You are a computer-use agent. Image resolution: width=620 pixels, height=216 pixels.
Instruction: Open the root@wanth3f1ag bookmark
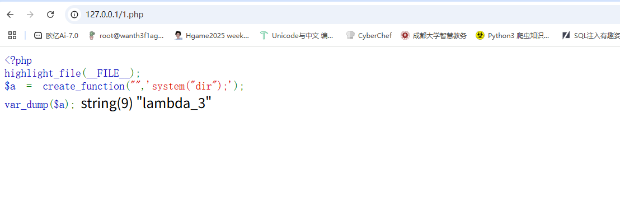126,36
